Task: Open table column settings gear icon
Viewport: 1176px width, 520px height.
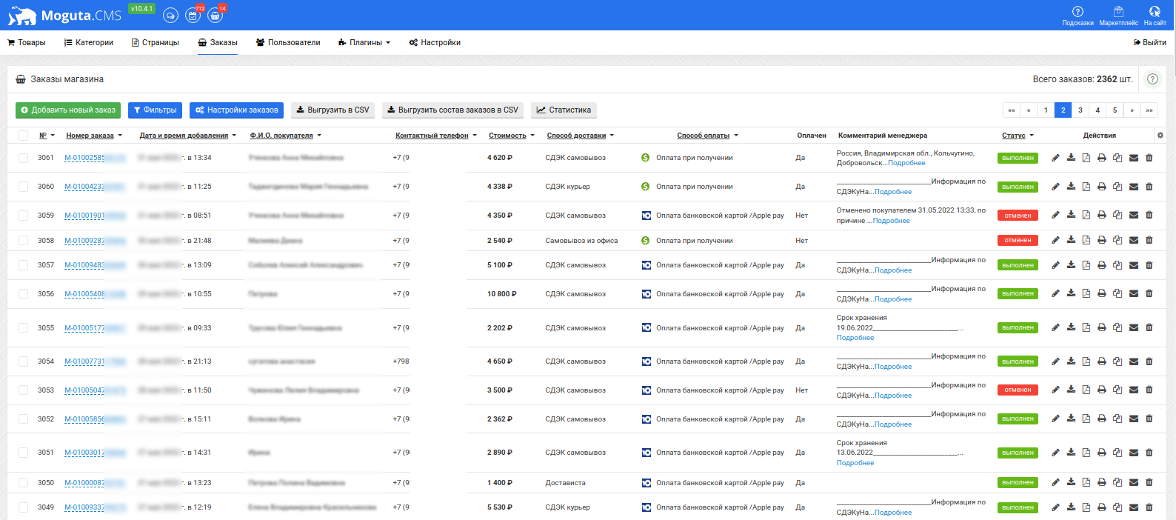Action: tap(1160, 136)
